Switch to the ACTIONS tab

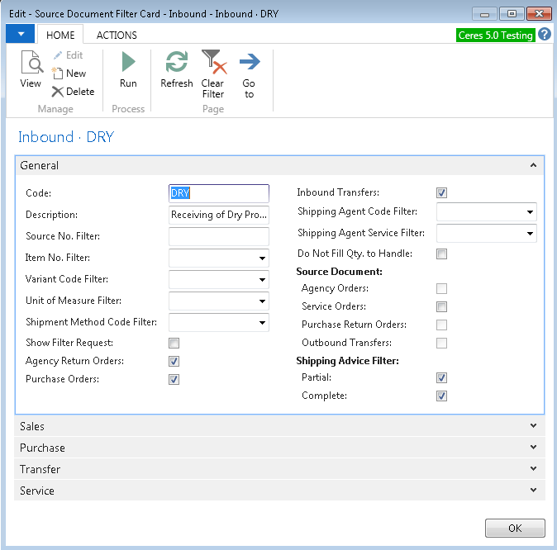[x=117, y=35]
